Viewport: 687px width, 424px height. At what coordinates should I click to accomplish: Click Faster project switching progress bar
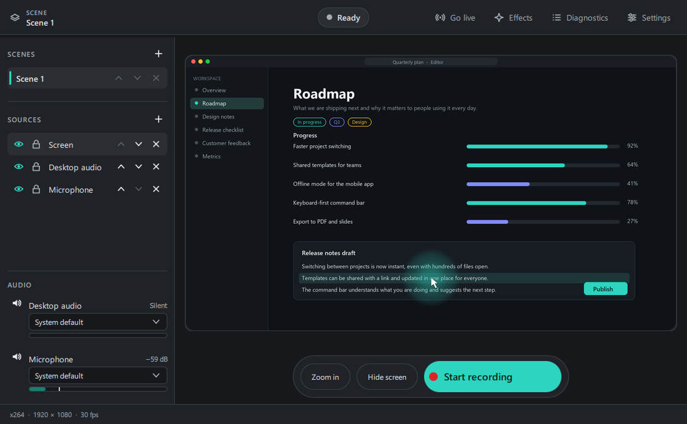[543, 147]
